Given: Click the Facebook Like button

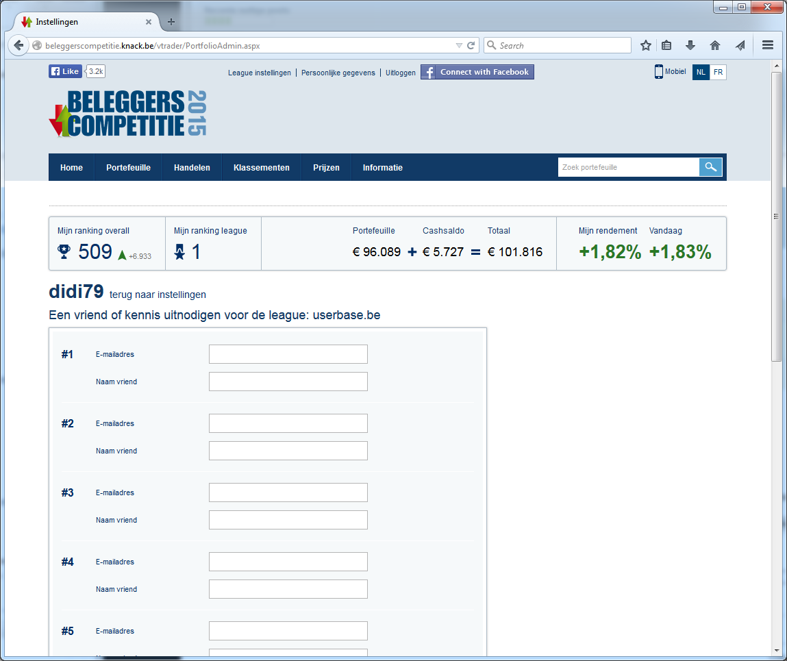Looking at the screenshot, I should click(x=65, y=71).
